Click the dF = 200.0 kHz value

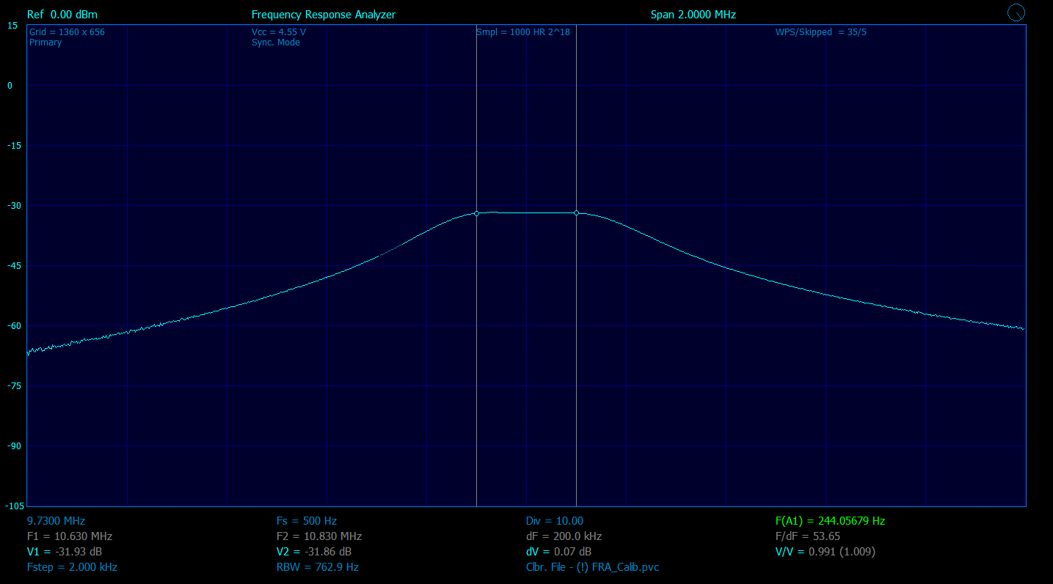point(564,536)
